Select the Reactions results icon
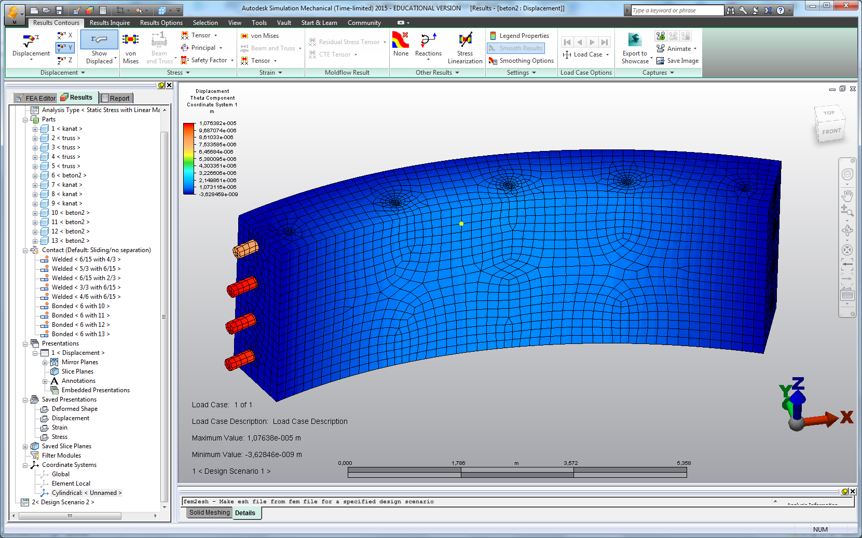The image size is (862, 538). [x=428, y=46]
